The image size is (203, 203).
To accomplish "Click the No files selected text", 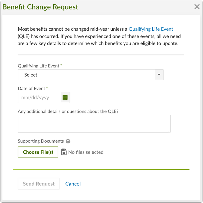I will coord(86,152).
